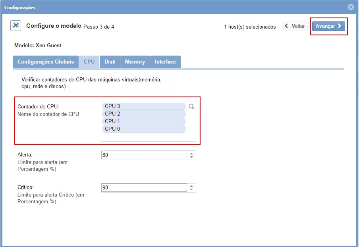Image resolution: width=359 pixels, height=247 pixels.
Task: Switch to the Memory tab
Action: (x=135, y=62)
